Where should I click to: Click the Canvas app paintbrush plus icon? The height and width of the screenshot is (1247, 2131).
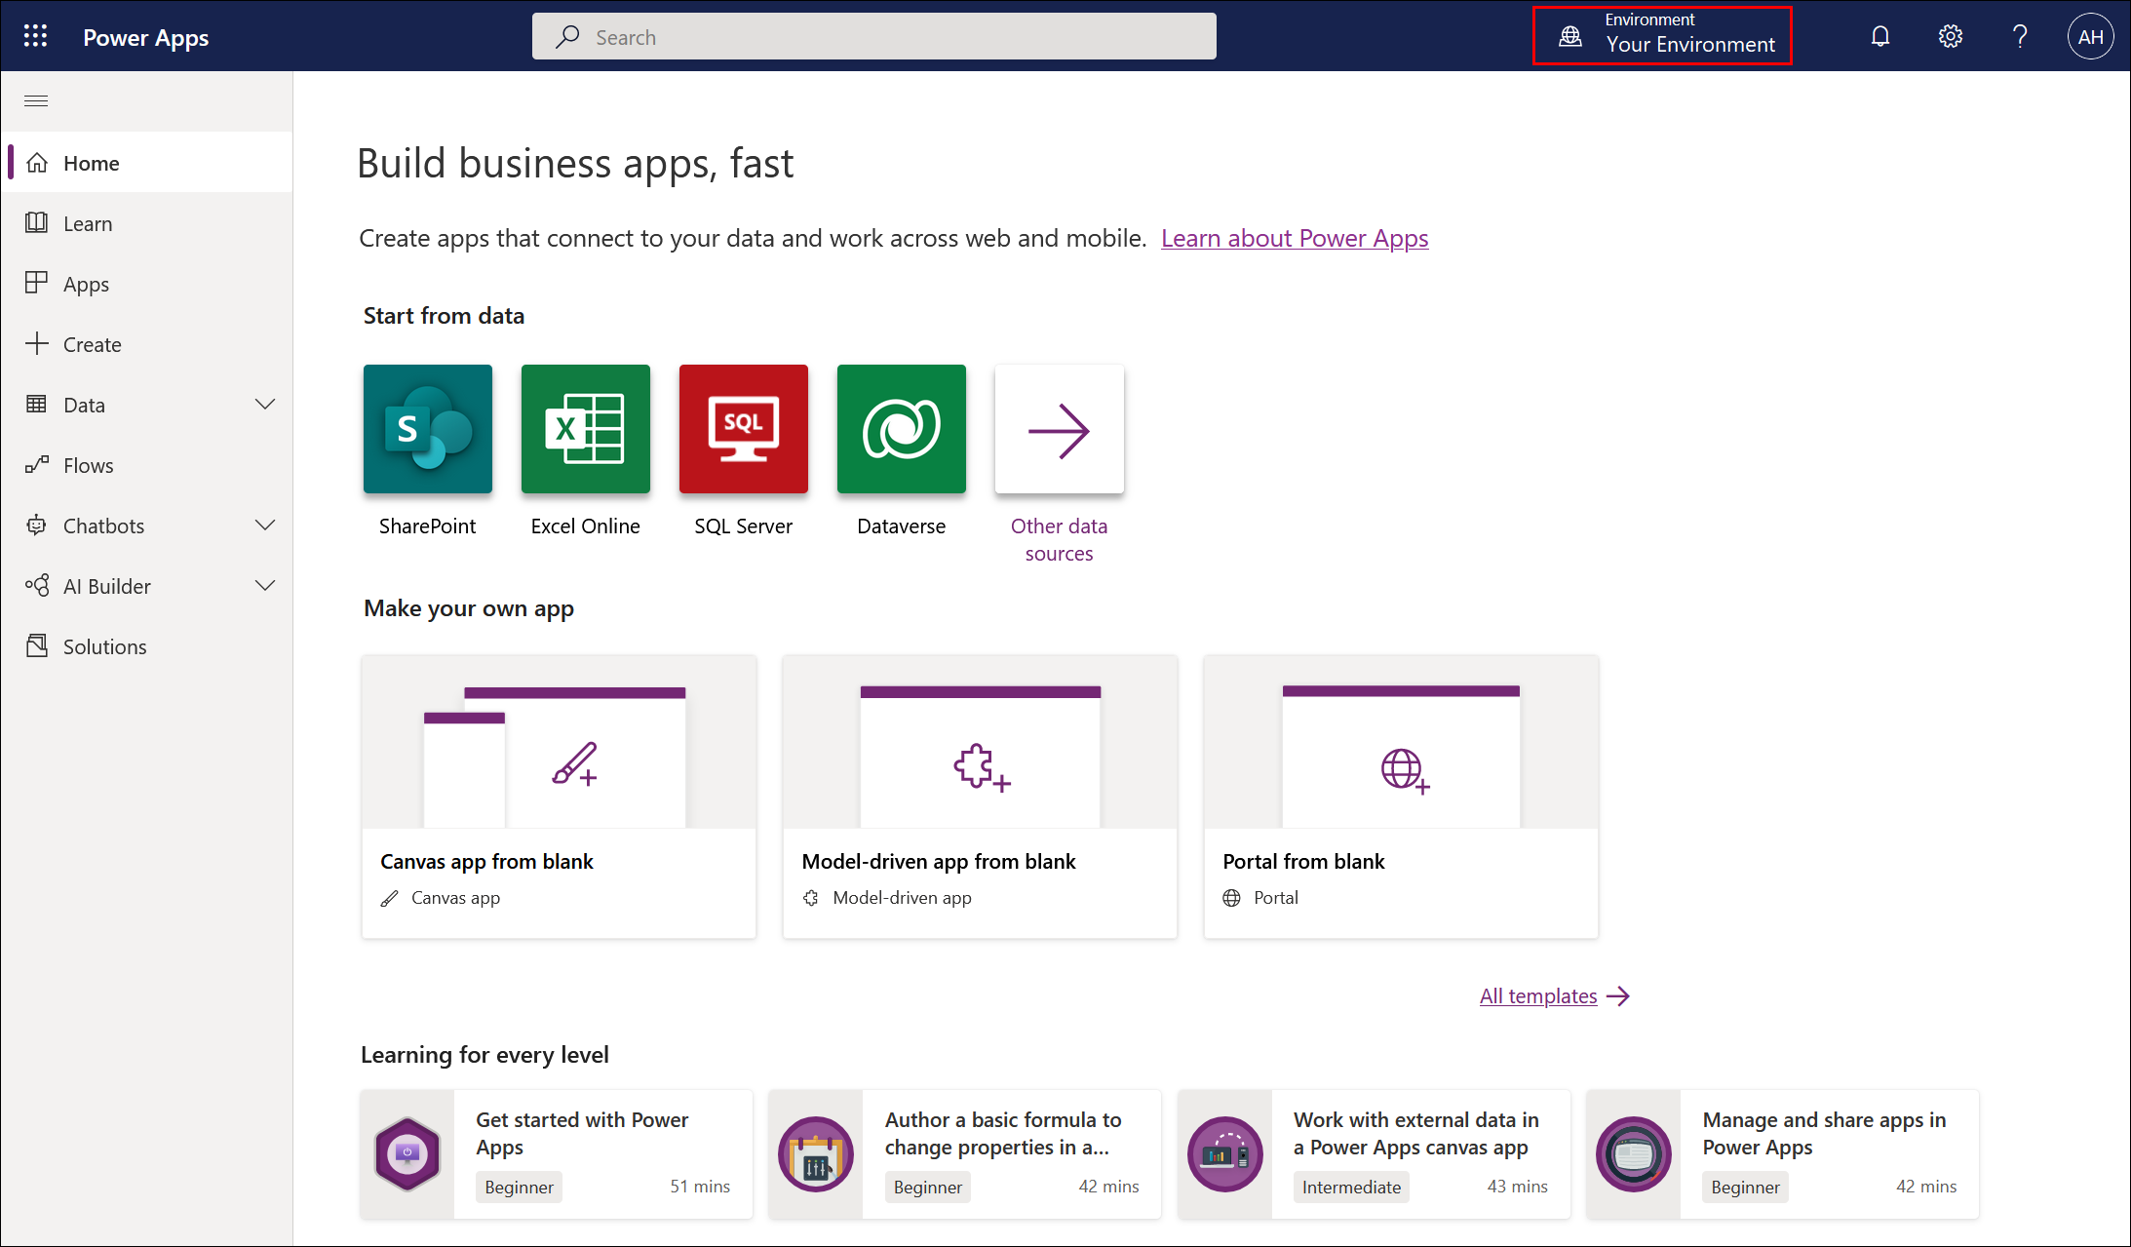(x=575, y=765)
